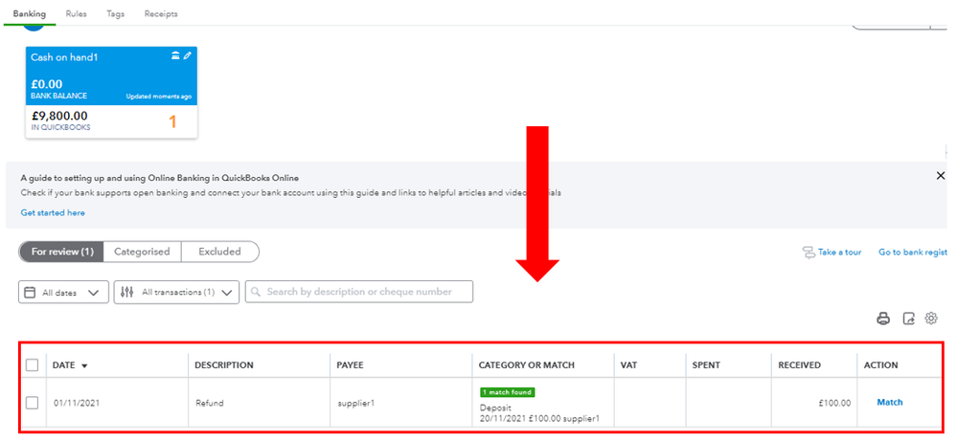Image resolution: width=957 pixels, height=441 pixels.
Task: Select the Categorised tab
Action: pyautogui.click(x=142, y=252)
